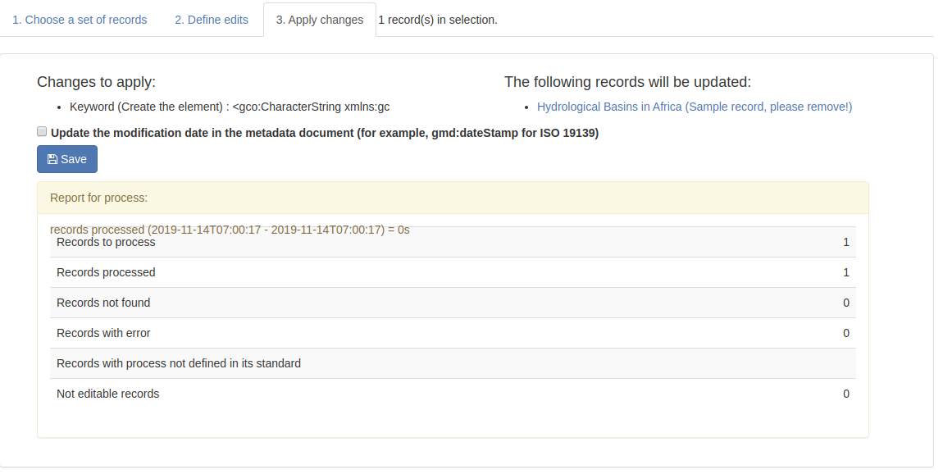The height and width of the screenshot is (474, 943).
Task: Select the Apply changes tab
Action: pyautogui.click(x=320, y=20)
